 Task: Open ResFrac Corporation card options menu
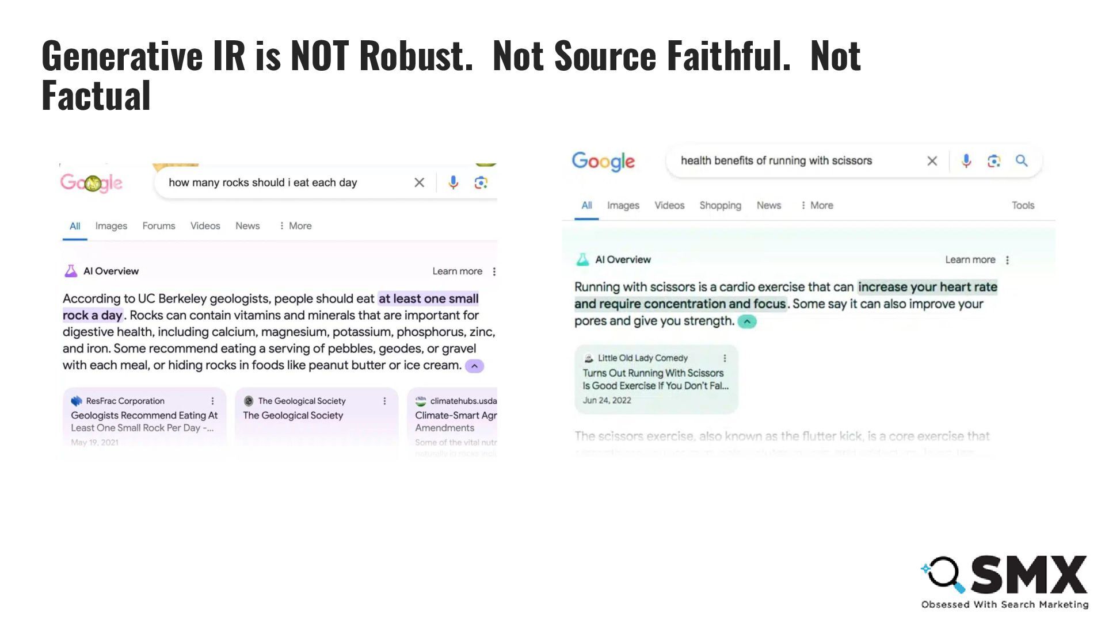click(x=212, y=401)
